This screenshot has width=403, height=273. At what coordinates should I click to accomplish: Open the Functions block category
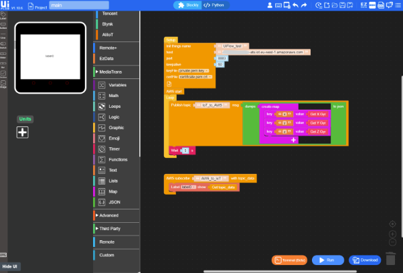(x=116, y=159)
